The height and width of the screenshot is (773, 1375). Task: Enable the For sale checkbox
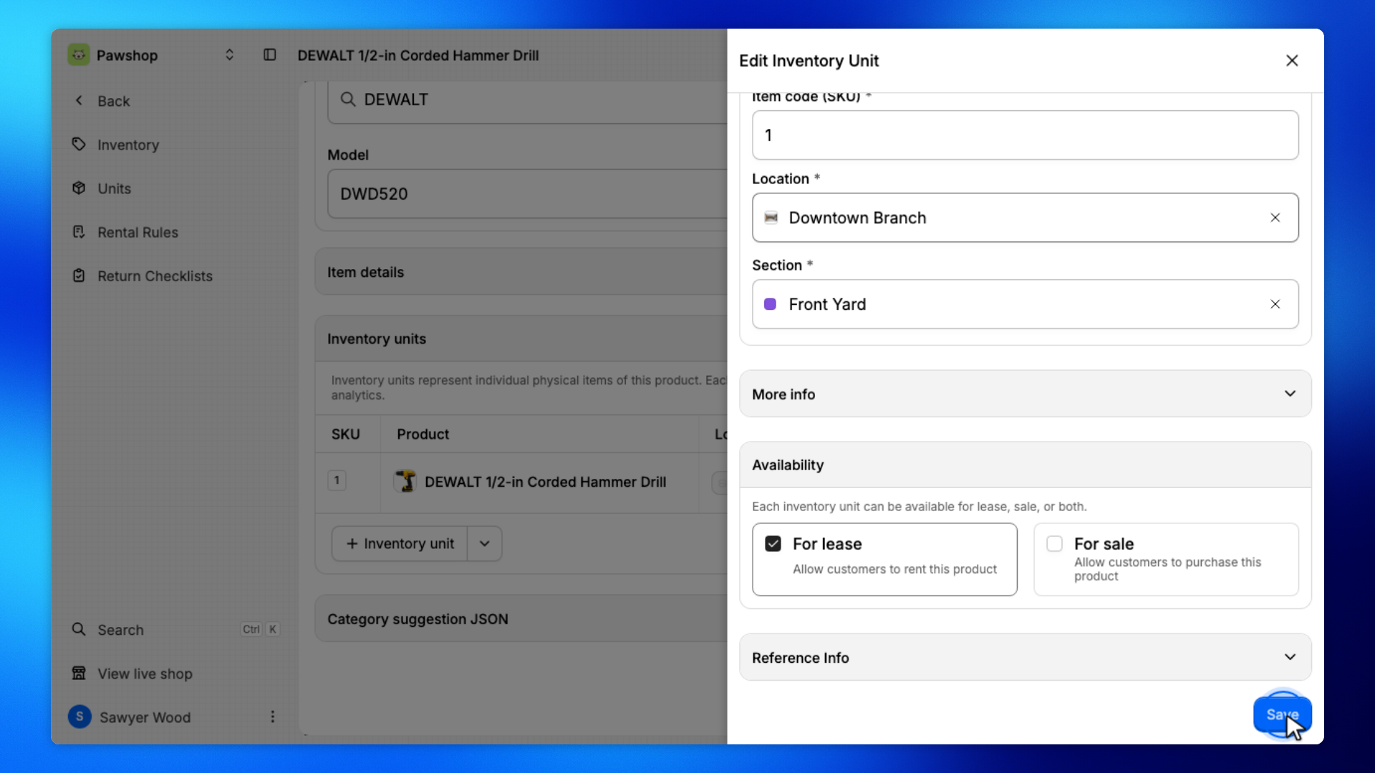pyautogui.click(x=1055, y=544)
